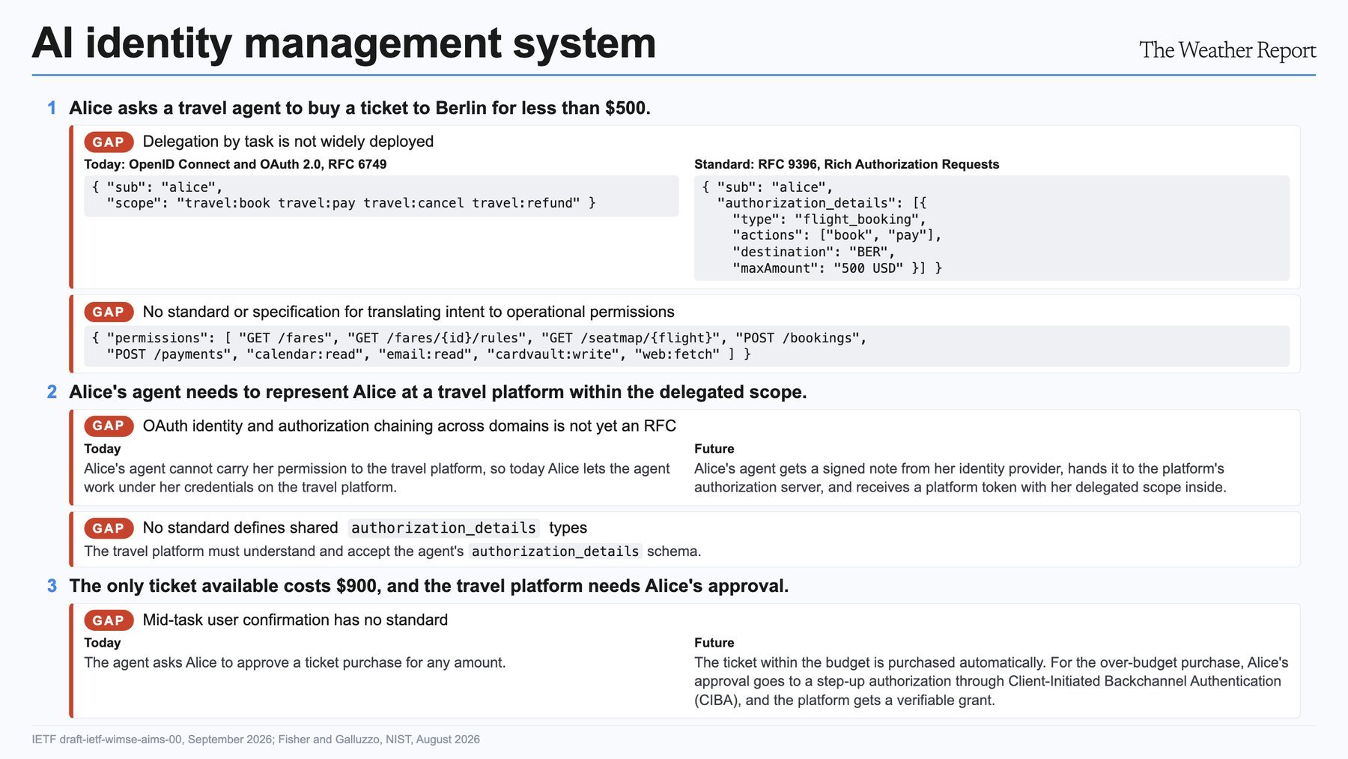The height and width of the screenshot is (759, 1348).
Task: Click paragraph "Alice's agent cannot carry her permission"
Action: 377,478
